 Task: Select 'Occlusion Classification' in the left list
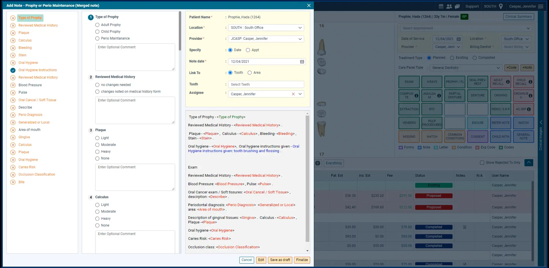point(37,175)
